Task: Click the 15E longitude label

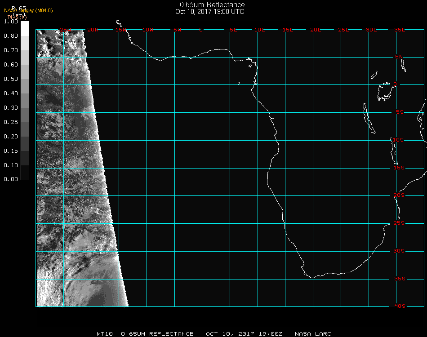Action: (288, 30)
